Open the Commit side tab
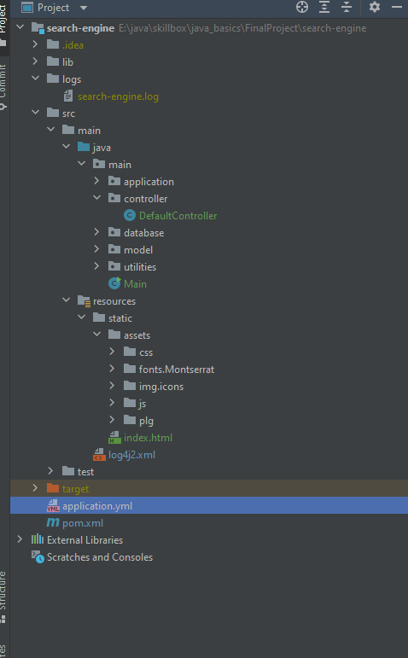Viewport: 408px width, 658px height. click(3, 86)
